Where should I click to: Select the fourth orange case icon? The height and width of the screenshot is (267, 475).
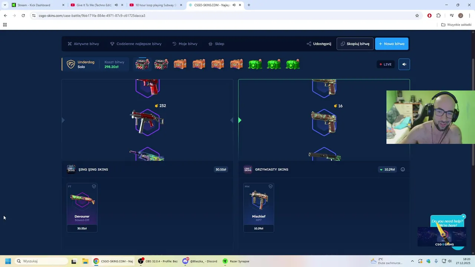coord(236,64)
